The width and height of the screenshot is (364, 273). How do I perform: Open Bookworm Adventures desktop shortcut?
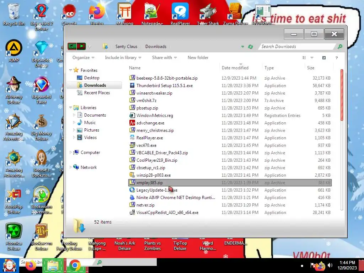coord(42,200)
